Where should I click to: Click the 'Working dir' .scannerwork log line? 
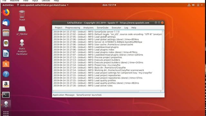[x=99, y=70]
